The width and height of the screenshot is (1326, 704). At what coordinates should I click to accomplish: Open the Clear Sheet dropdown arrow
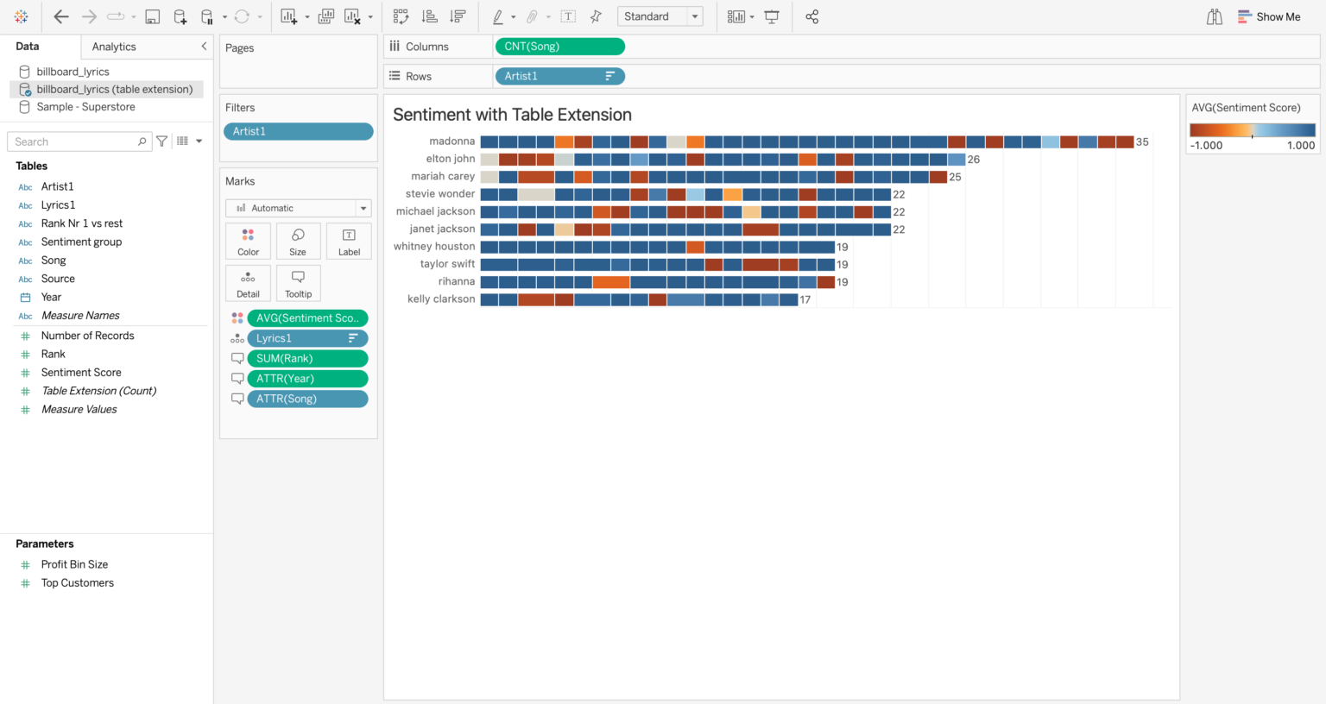[372, 16]
